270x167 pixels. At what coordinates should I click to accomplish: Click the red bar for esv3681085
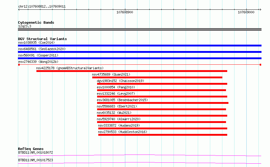pyautogui.click(x=163, y=103)
